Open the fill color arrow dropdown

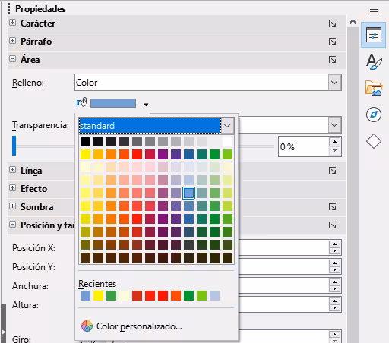tap(146, 105)
